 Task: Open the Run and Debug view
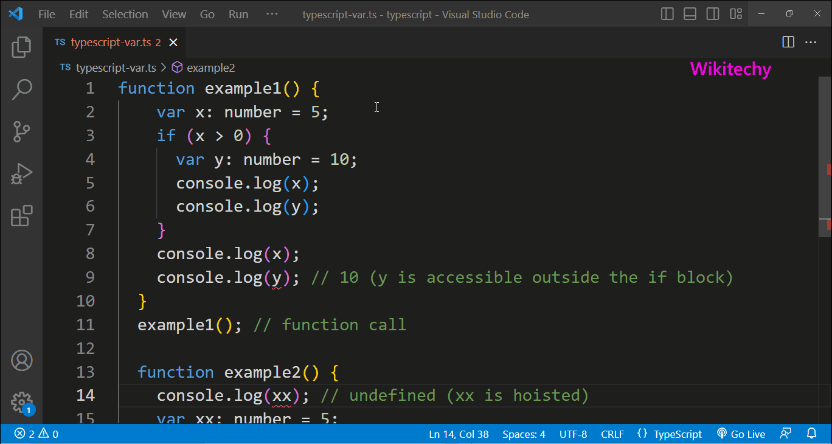pyautogui.click(x=22, y=174)
